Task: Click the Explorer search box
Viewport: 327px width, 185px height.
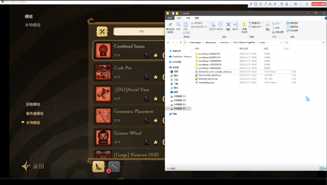Action: [308, 43]
